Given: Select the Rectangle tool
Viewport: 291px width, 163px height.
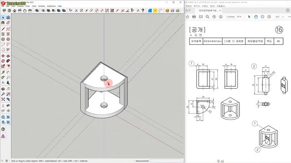Looking at the screenshot, I should coord(3,34).
